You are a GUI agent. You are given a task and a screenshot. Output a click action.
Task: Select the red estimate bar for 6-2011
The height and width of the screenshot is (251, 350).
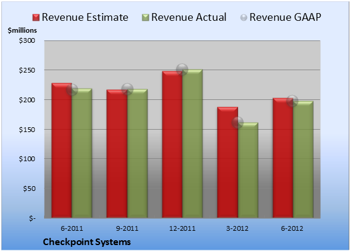(62, 150)
